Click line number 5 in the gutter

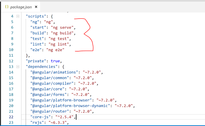point(12,22)
